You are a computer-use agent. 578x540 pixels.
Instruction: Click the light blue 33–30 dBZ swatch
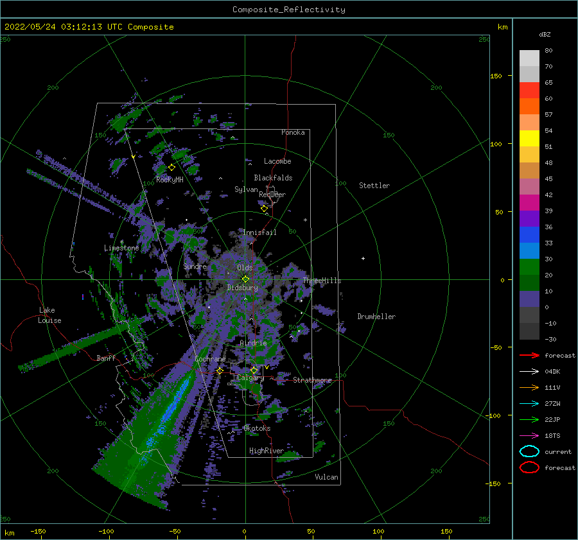529,251
